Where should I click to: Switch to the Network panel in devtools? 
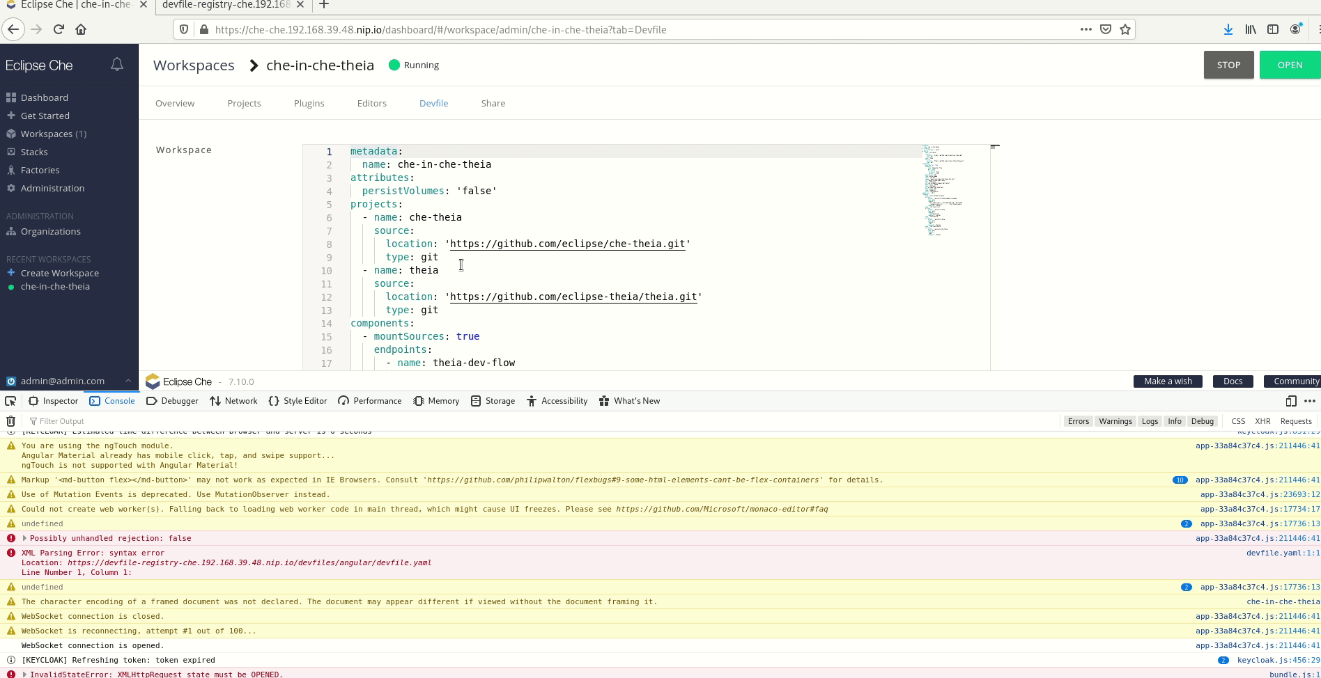tap(234, 400)
